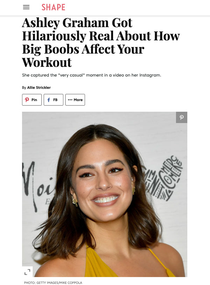Click the word "Workout" in the headline

click(47, 62)
